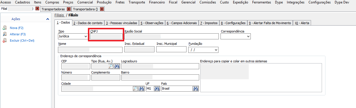Image resolution: width=356 pixels, height=108 pixels.
Task: Switch to the 7 - Impostos tab
Action: (x=209, y=23)
